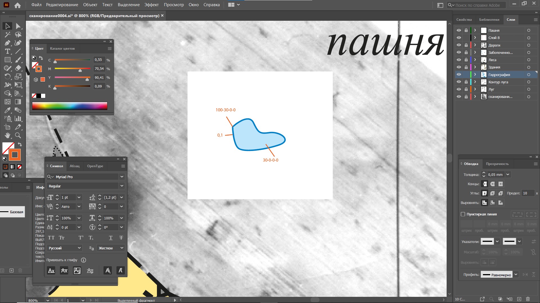Switch to Абзац tab
The image size is (540, 303).
tap(75, 166)
